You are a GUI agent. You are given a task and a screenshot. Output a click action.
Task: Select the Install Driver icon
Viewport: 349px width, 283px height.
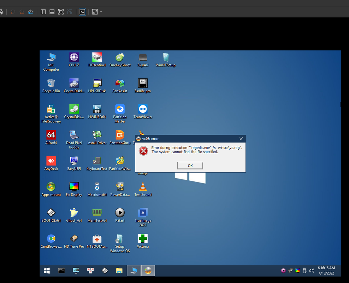[97, 138]
